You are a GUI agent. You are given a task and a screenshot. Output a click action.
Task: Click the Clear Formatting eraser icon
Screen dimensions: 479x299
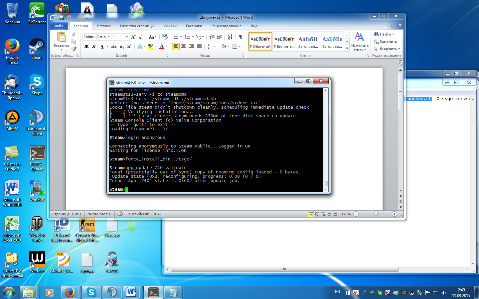(165, 37)
